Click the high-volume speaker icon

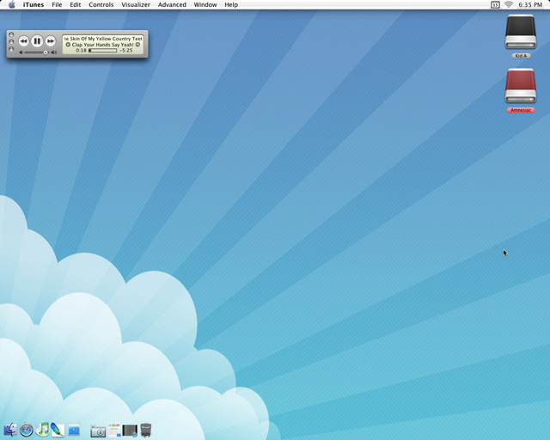point(53,52)
